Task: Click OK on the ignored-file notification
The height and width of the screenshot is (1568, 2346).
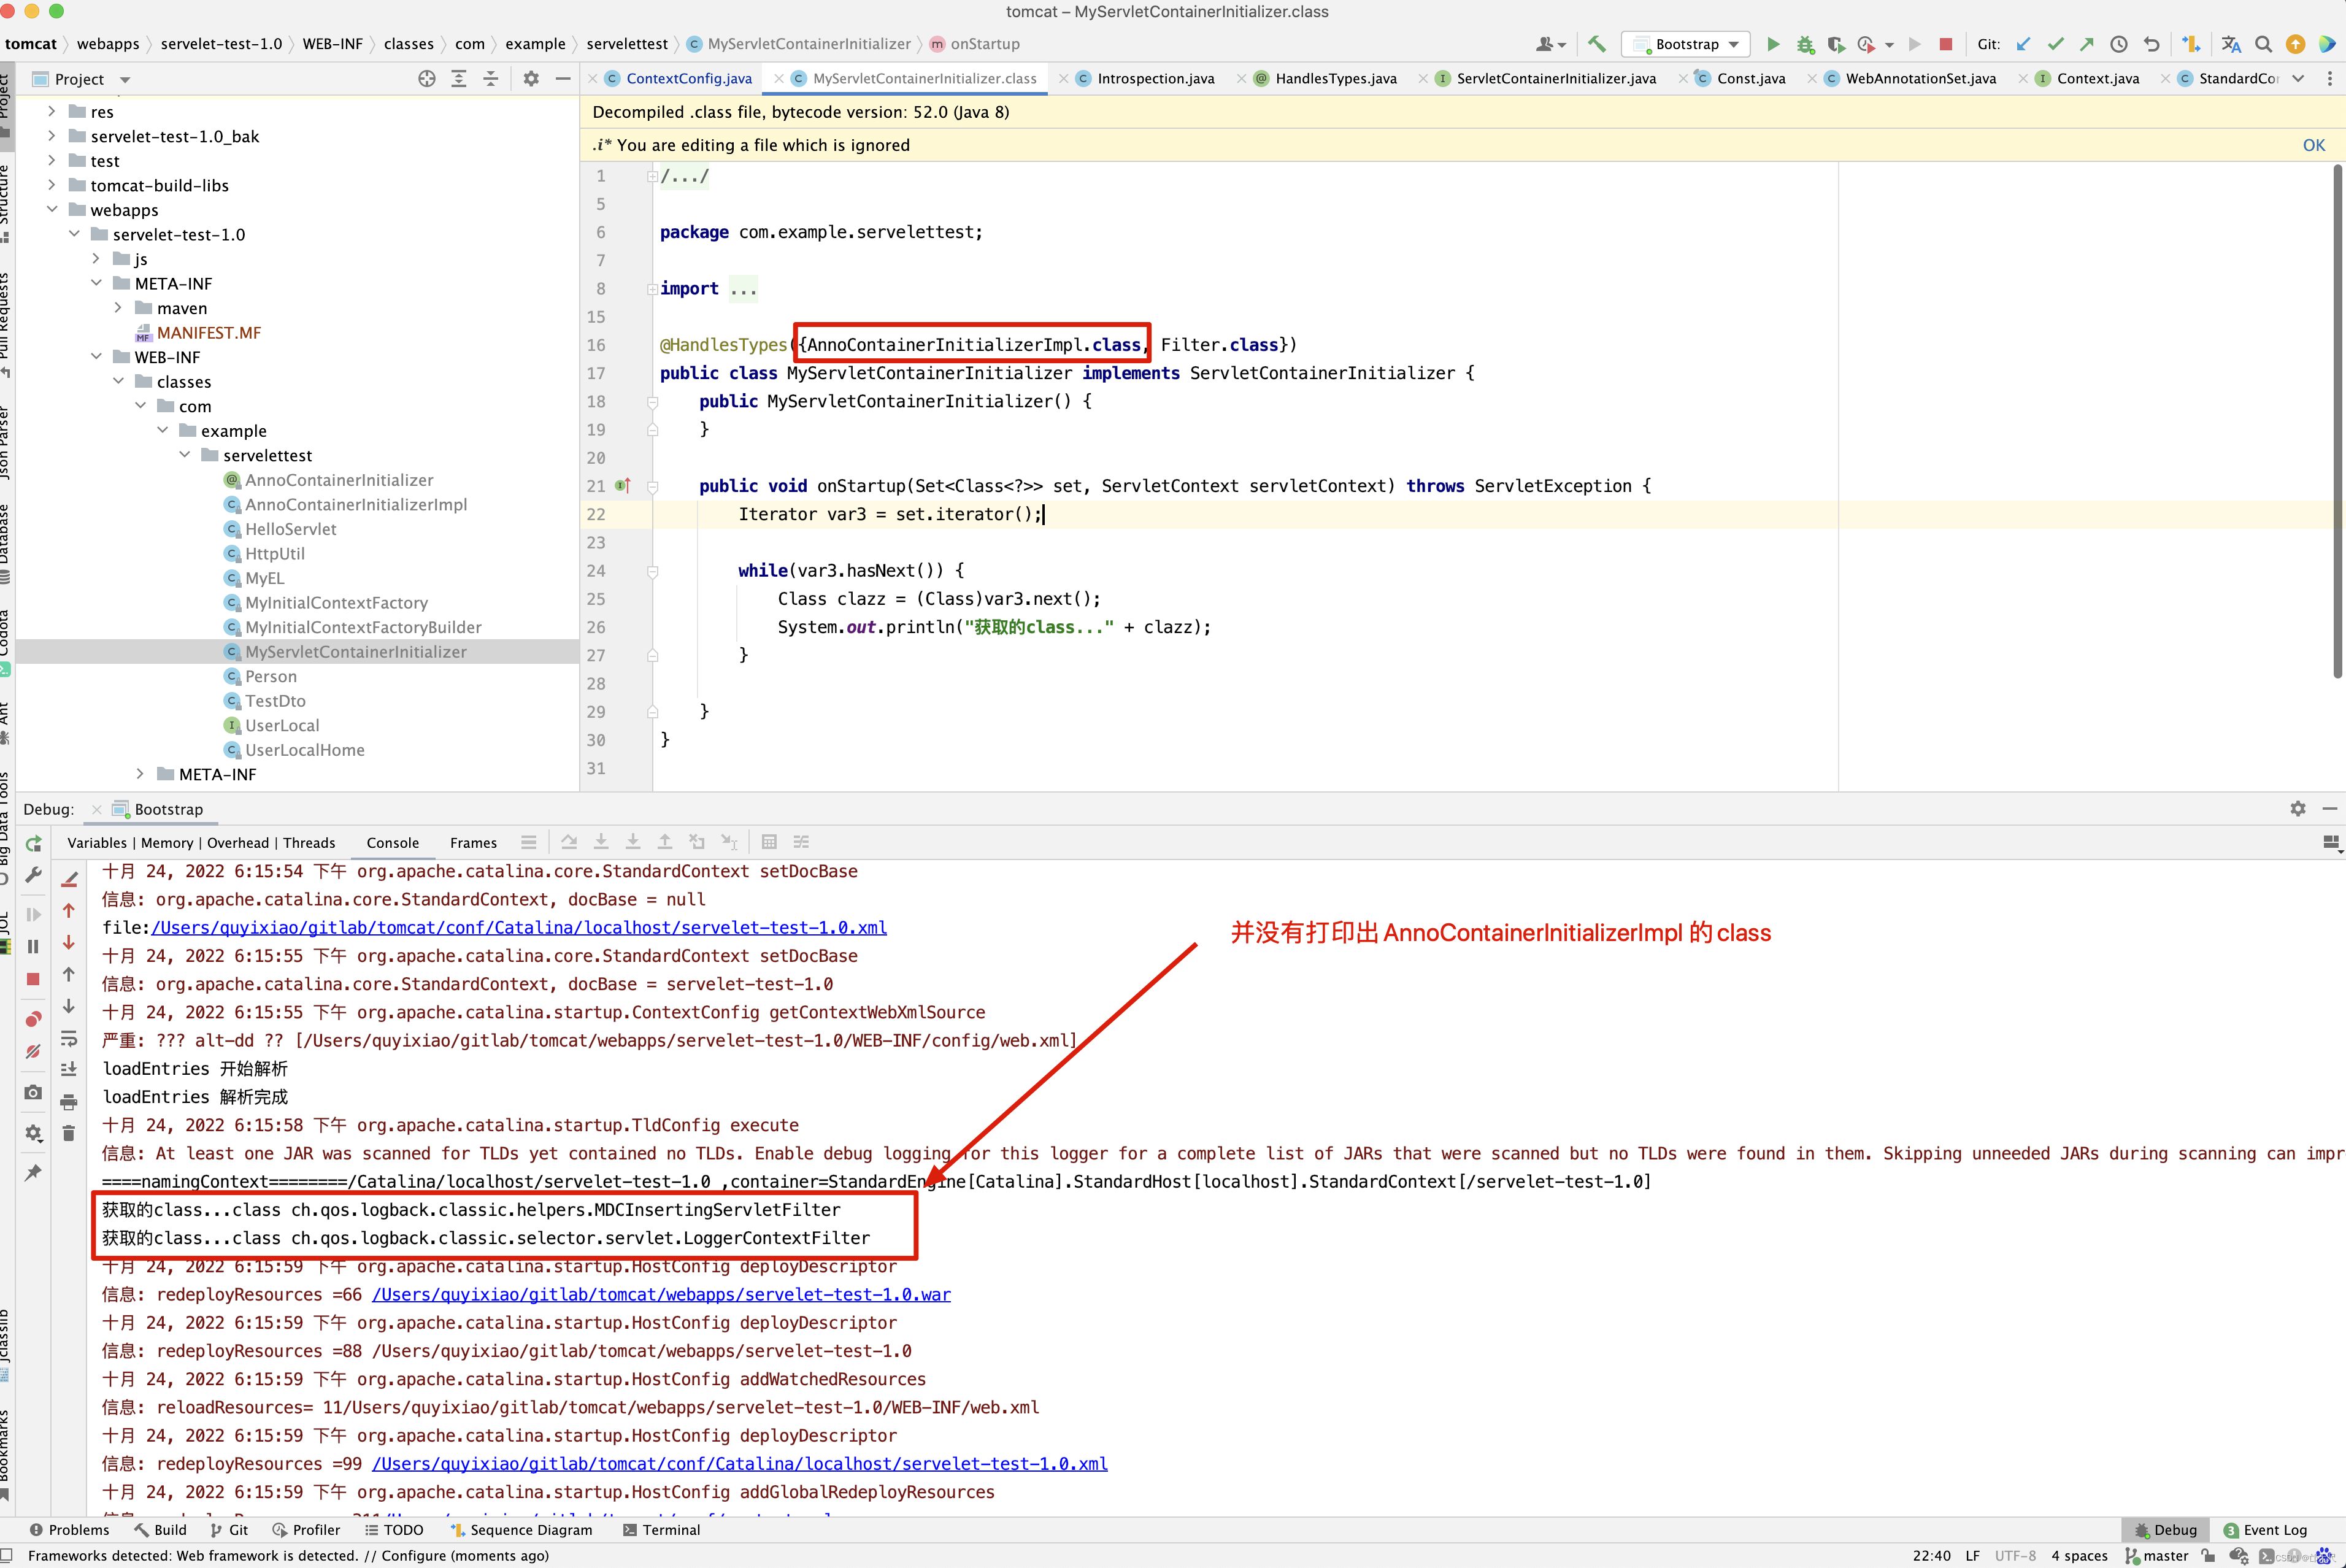Action: (x=2313, y=145)
